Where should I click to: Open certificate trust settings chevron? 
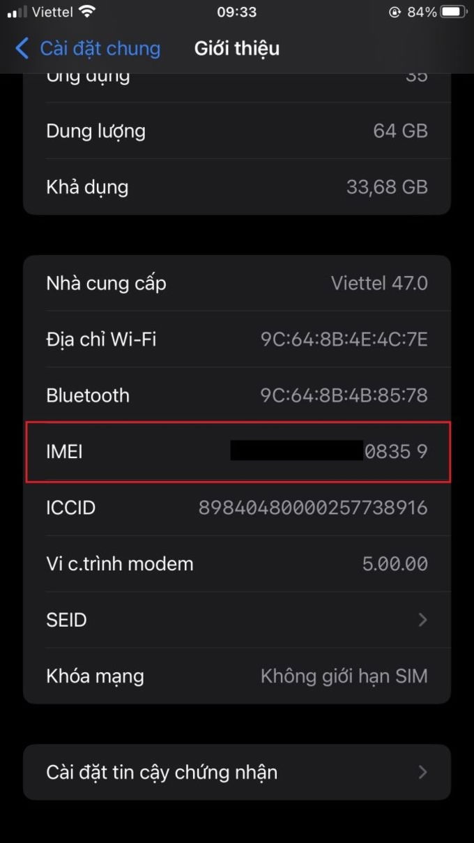pos(422,772)
